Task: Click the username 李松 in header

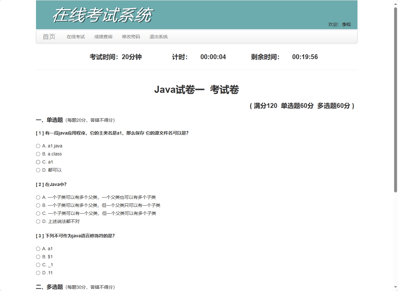Action: pos(346,24)
